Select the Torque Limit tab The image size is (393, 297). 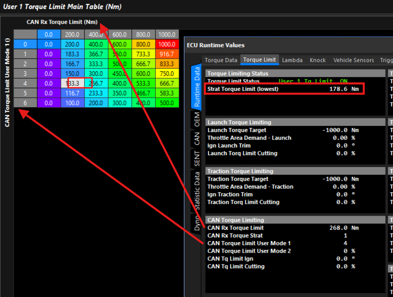[259, 60]
